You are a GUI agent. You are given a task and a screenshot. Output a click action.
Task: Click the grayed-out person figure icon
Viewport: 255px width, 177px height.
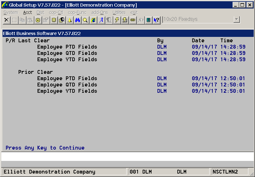point(109,20)
